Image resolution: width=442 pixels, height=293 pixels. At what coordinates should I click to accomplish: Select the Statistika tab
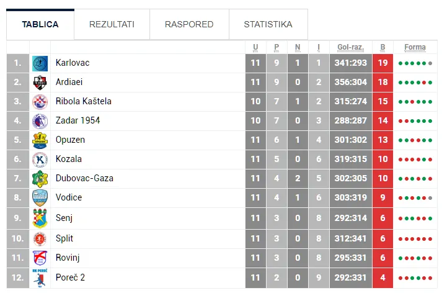pos(268,24)
